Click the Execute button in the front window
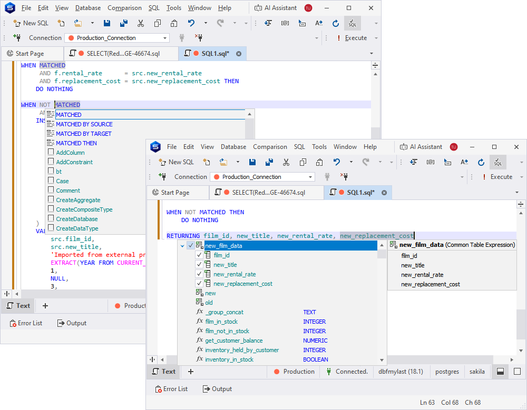Screen dimensions: 527x410 pyautogui.click(x=497, y=177)
